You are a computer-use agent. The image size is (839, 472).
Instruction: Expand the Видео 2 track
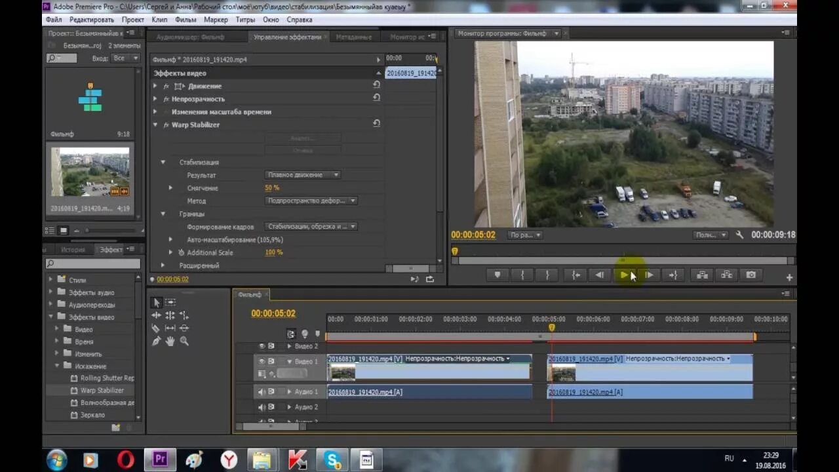click(x=290, y=346)
